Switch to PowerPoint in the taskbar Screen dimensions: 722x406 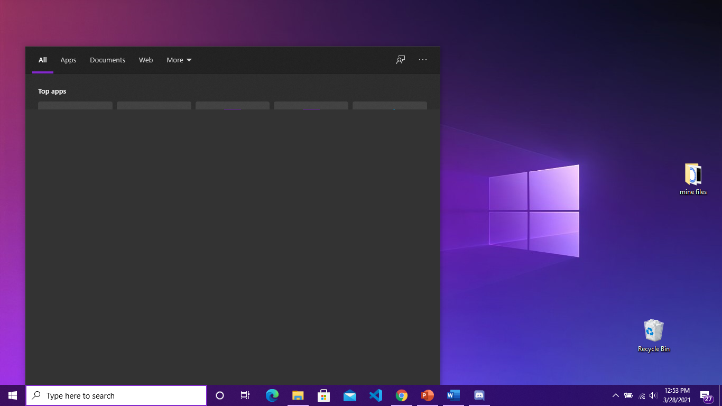428,395
